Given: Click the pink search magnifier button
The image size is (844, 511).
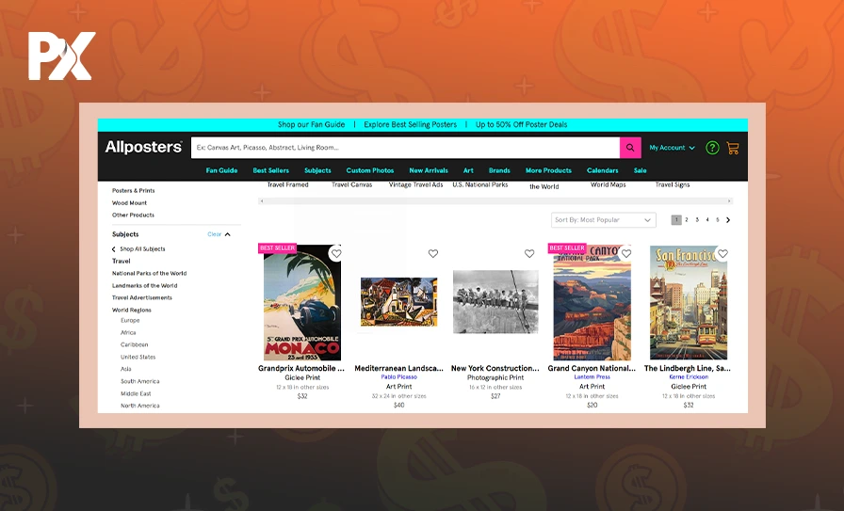Looking at the screenshot, I should (630, 148).
